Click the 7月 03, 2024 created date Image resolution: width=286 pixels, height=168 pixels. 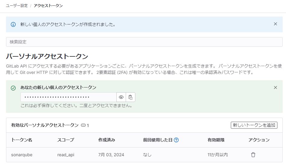point(111,155)
